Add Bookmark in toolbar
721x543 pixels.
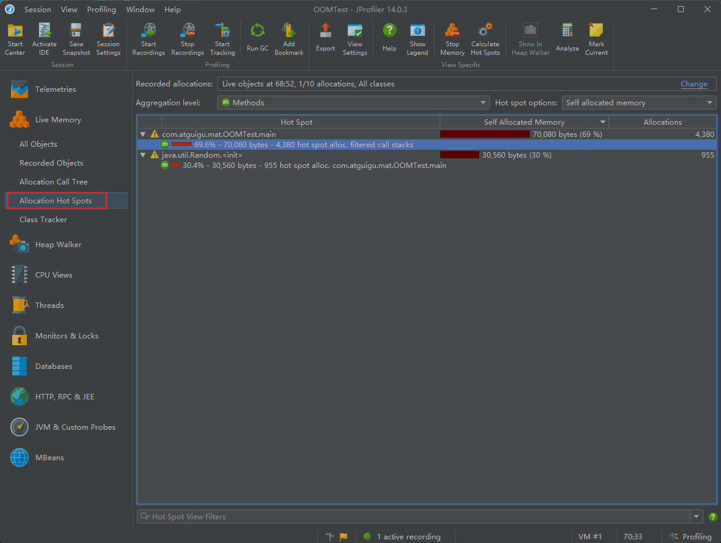[289, 39]
